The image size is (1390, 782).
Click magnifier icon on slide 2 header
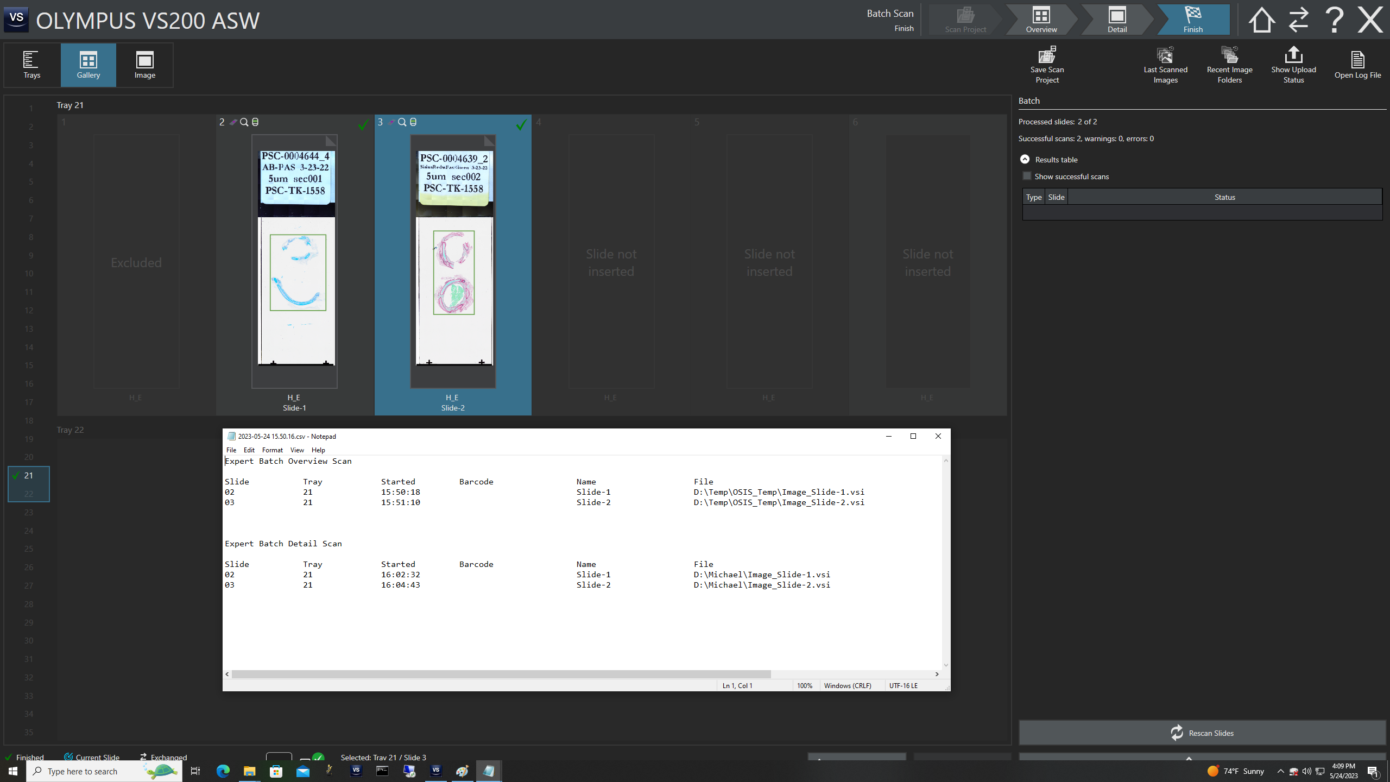244,122
